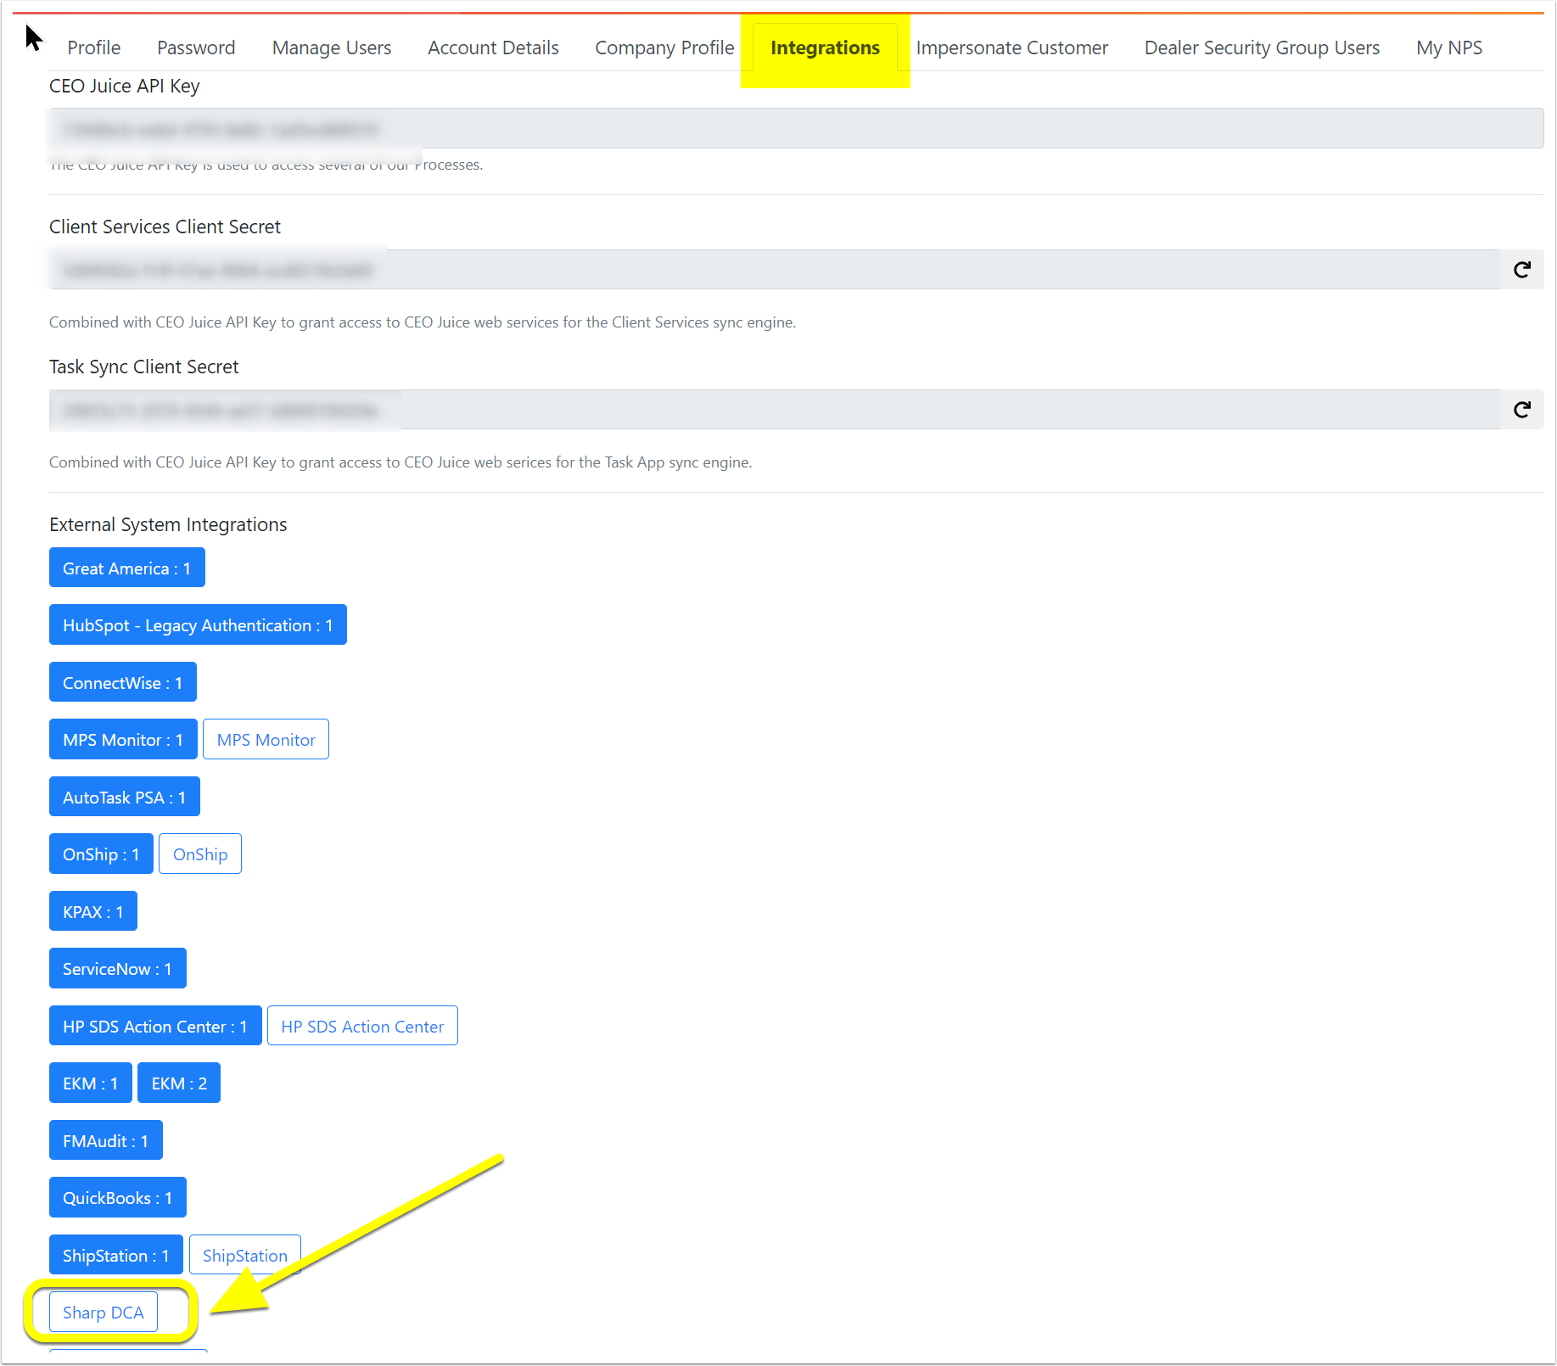
Task: Switch to Dealer Security Group Users tab
Action: (1262, 48)
